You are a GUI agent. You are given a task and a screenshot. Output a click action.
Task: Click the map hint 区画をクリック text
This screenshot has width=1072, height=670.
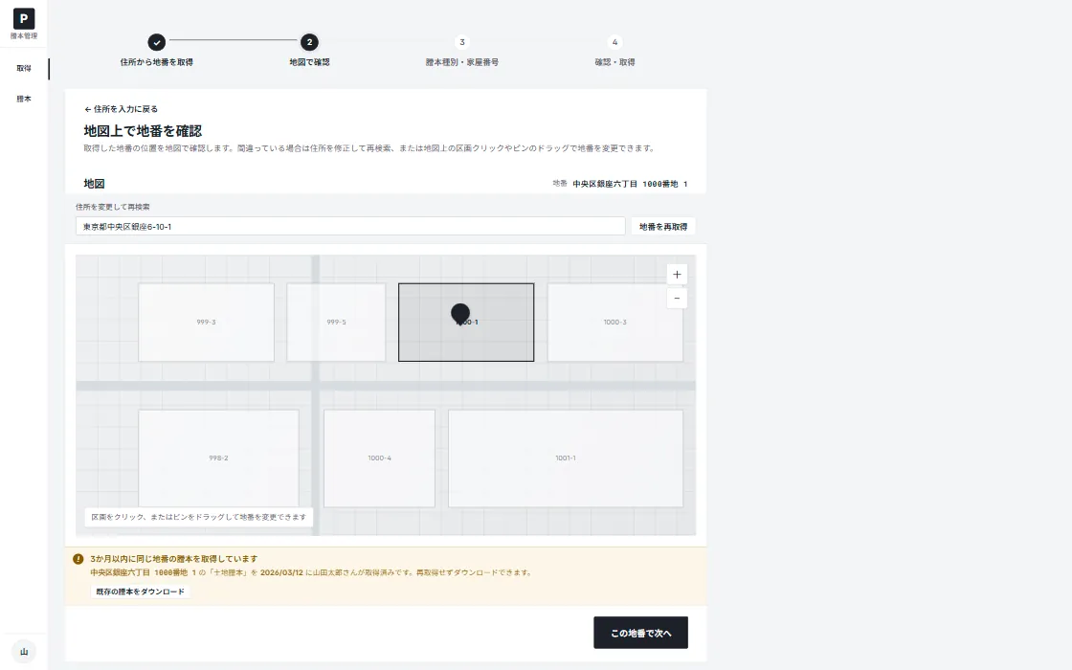point(198,517)
